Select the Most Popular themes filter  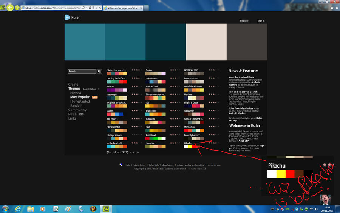(x=80, y=97)
